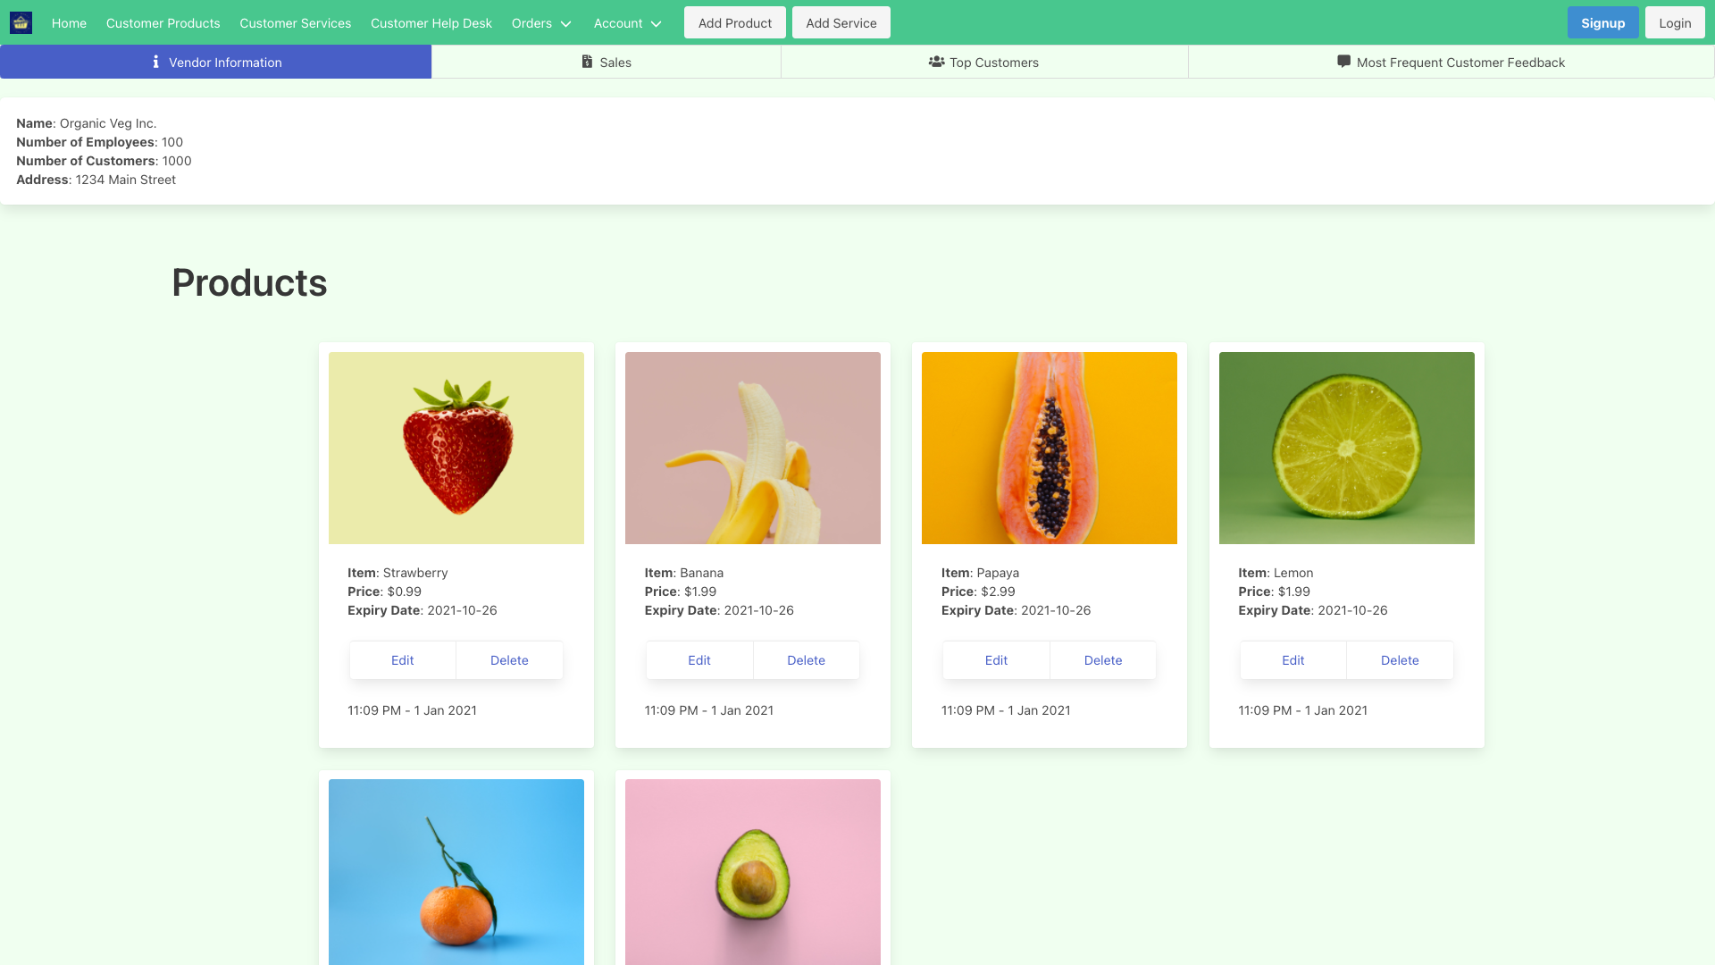Edit the Lemon product

click(x=1293, y=660)
